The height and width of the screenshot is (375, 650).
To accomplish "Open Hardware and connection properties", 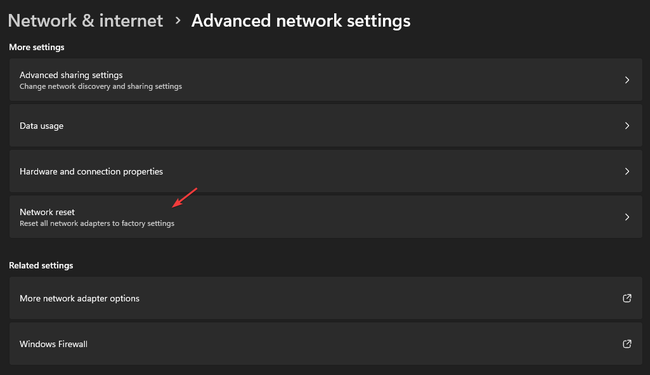I will [x=325, y=171].
